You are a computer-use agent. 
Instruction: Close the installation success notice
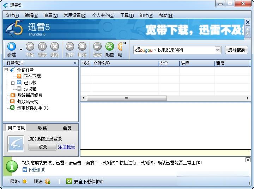point(248,160)
